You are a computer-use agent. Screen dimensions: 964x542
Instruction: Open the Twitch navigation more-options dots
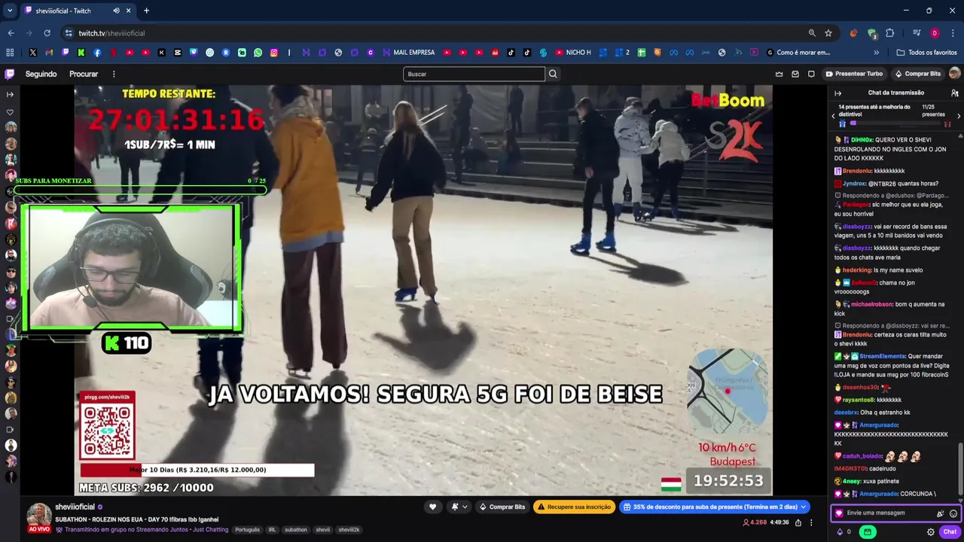pos(114,74)
